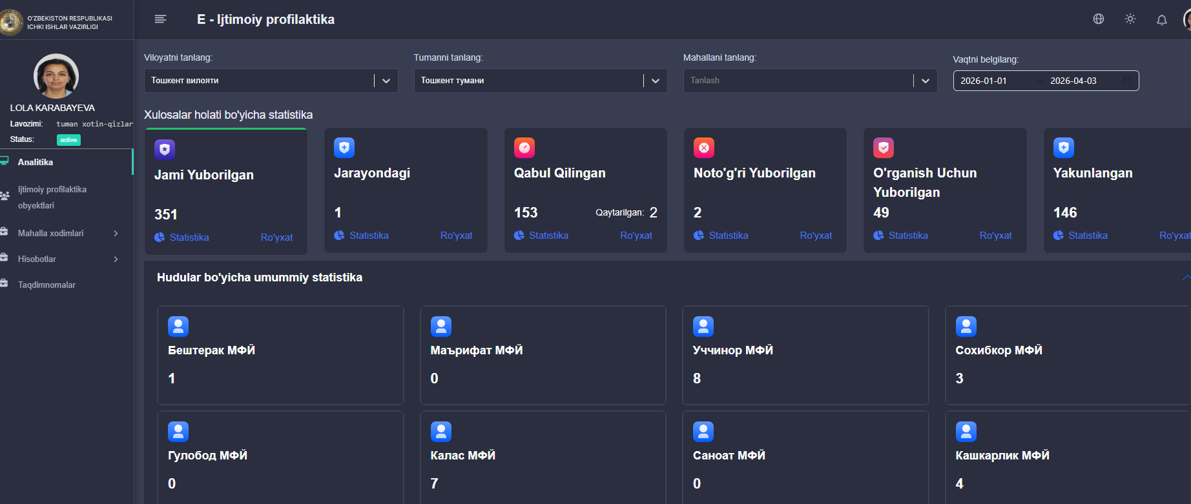Viewport: 1191px width, 504px height.
Task: Expand Mahalla xodimlari sidebar item
Action: tap(67, 233)
